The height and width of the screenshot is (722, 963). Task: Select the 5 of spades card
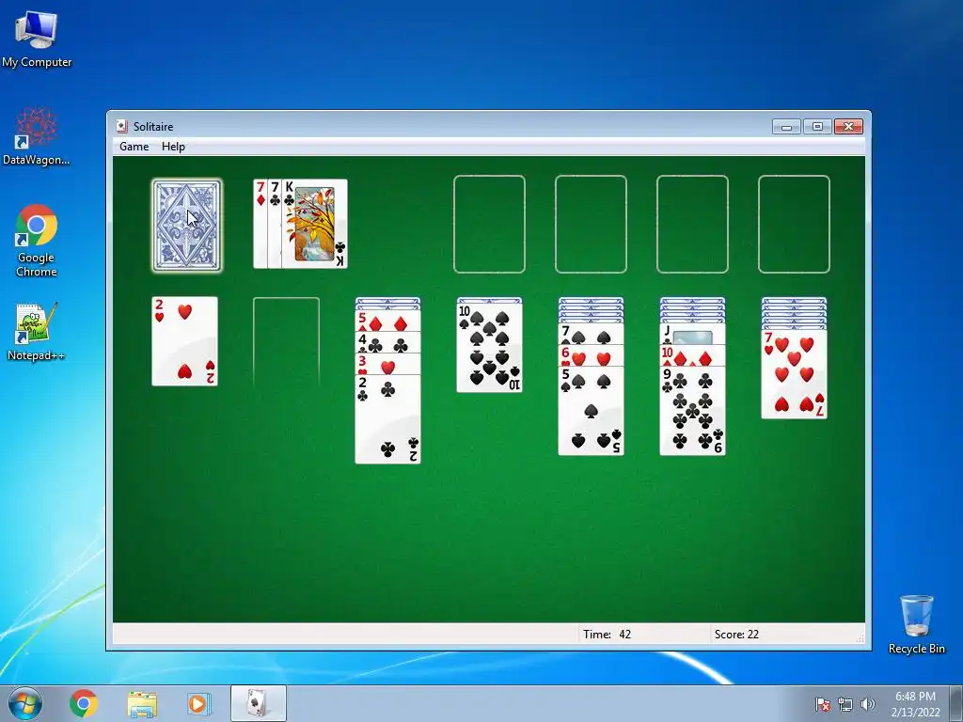click(591, 411)
